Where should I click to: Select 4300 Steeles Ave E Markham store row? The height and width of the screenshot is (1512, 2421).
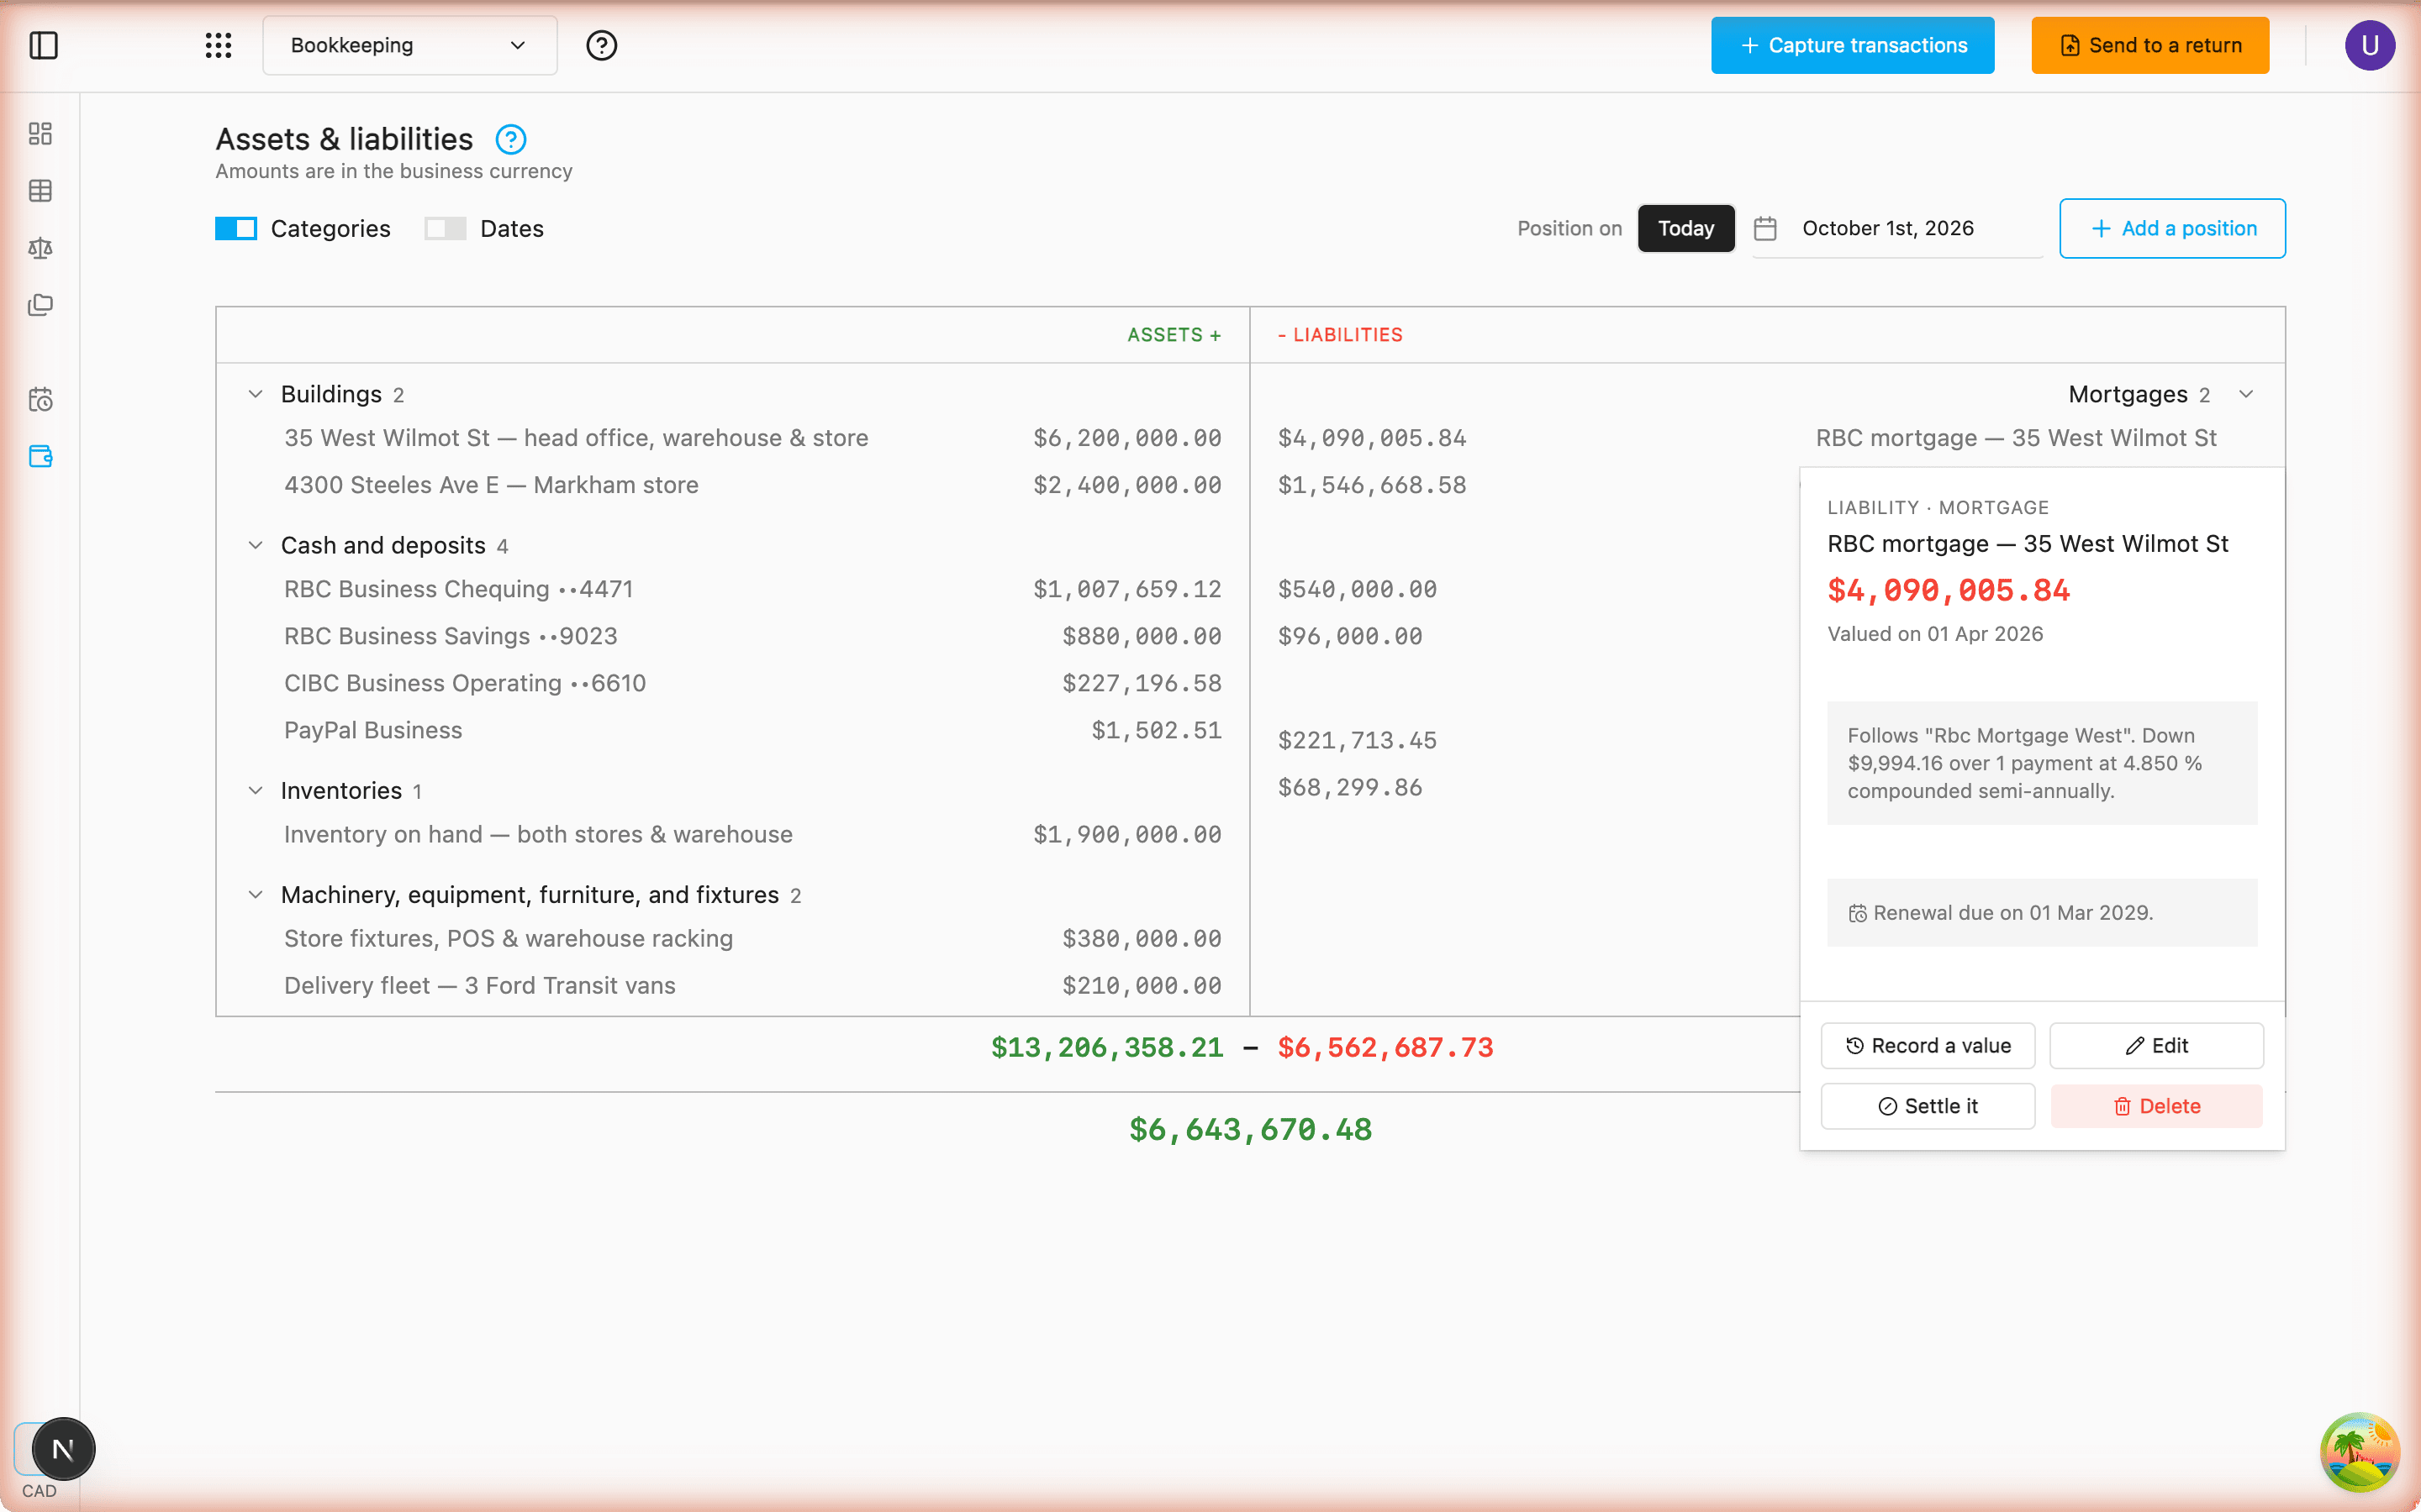point(752,486)
